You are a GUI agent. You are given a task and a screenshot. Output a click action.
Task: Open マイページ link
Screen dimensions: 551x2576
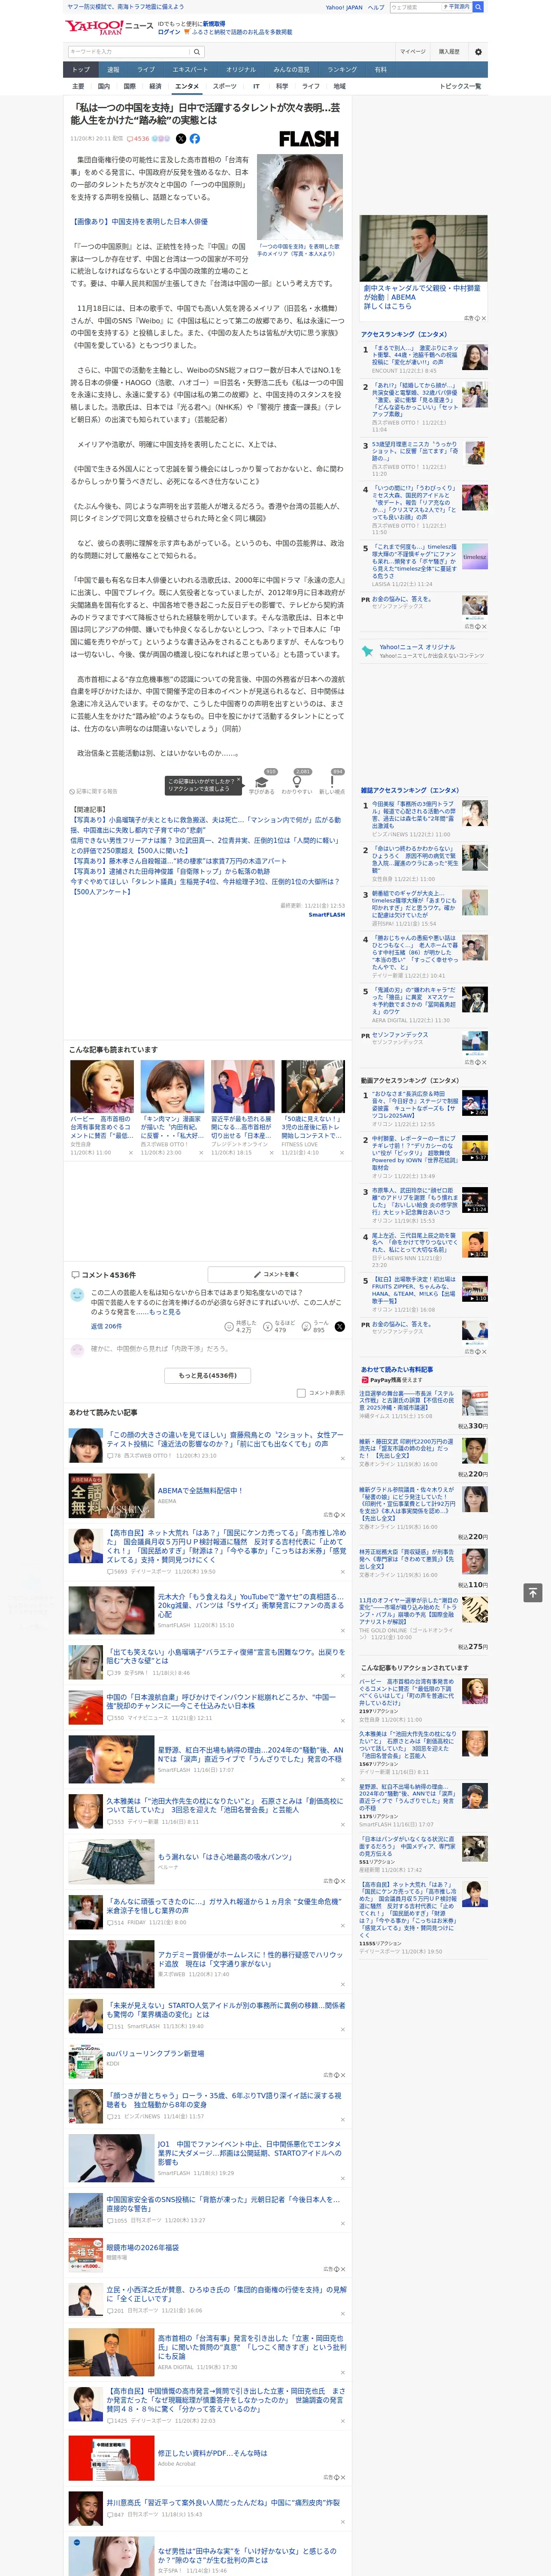tap(412, 51)
